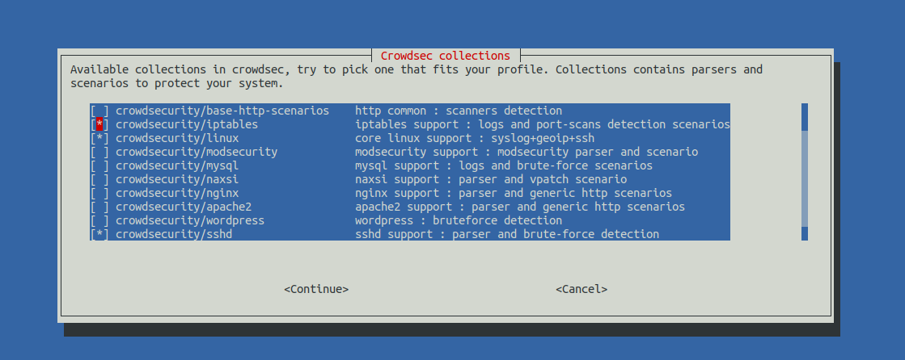Toggle the crowdsecurity/wordpress checkbox
This screenshot has height=360, width=905.
pos(99,220)
